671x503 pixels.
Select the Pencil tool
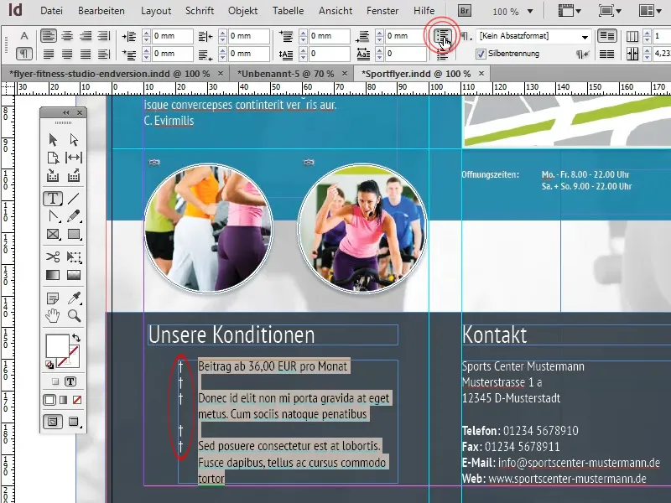point(74,216)
